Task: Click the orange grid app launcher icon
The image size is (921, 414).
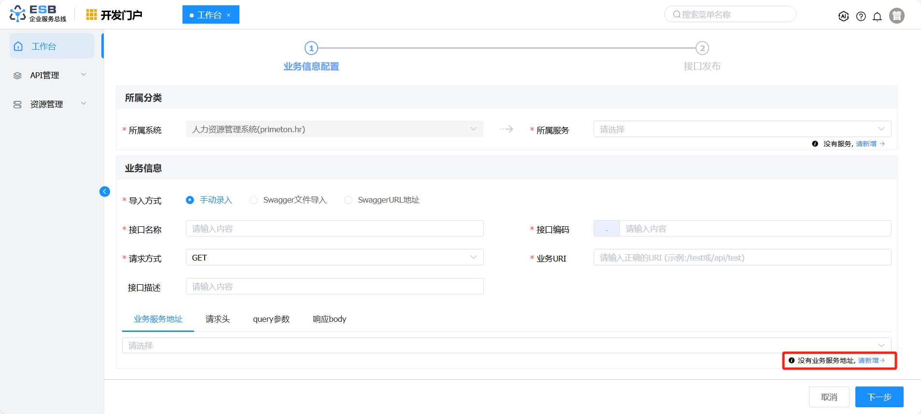Action: coord(91,15)
